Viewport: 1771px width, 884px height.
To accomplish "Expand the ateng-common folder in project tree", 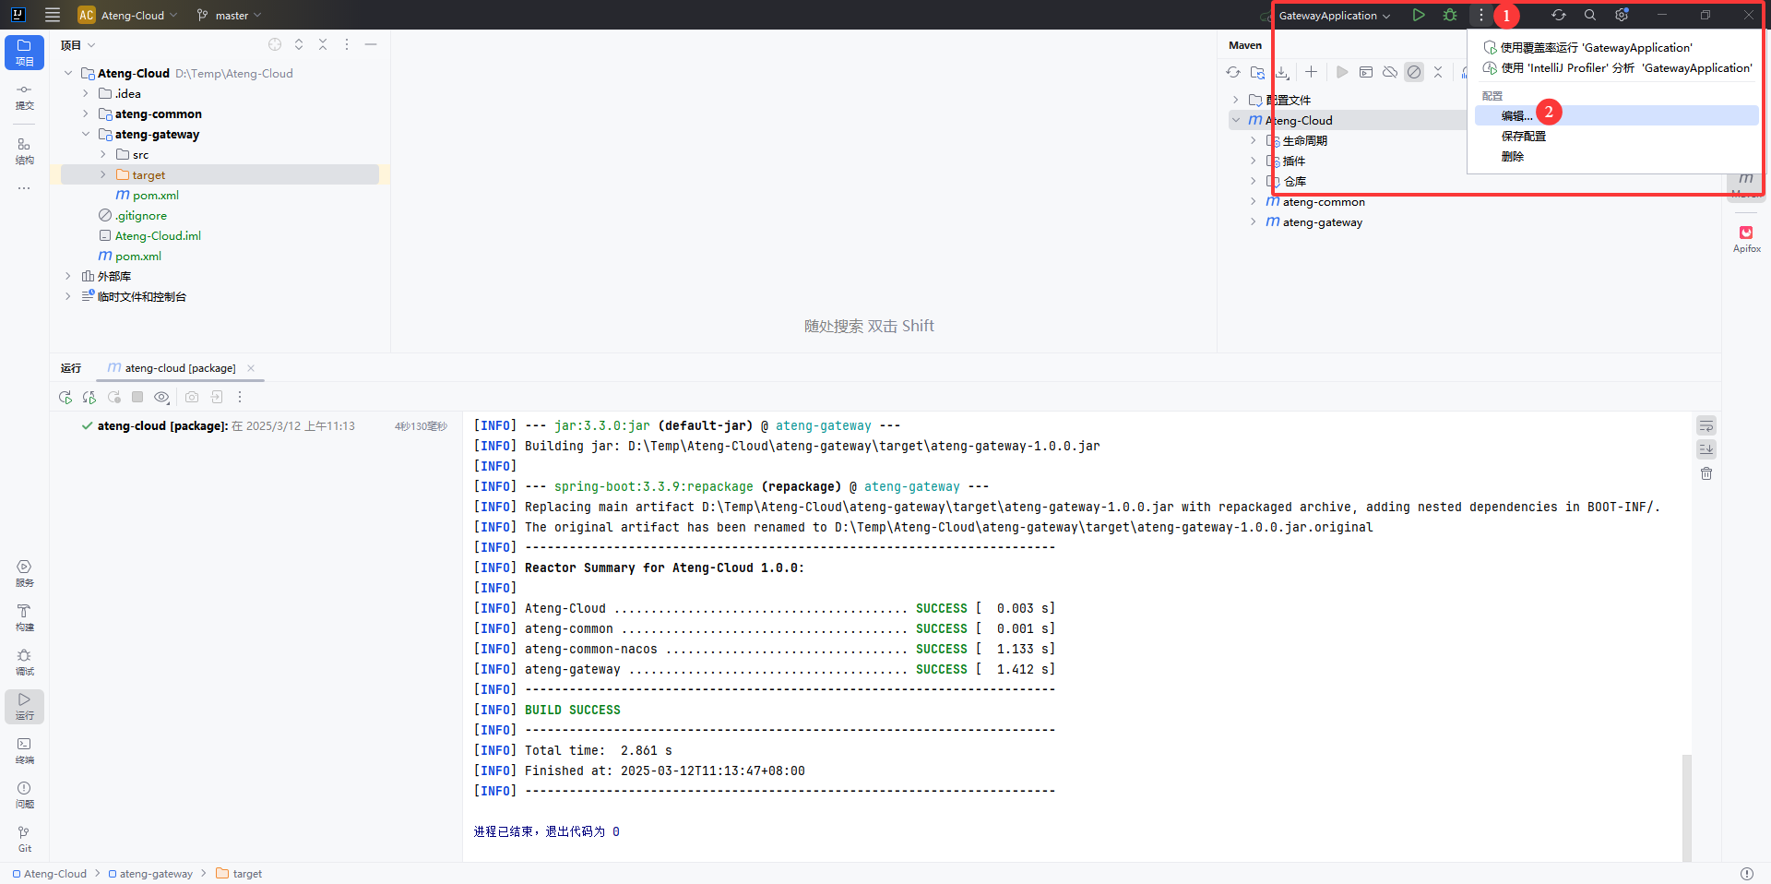I will 86,114.
